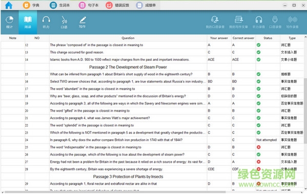This screenshot has height=194, width=307.
Task: Open the 句子本 sentence book
Action: click(x=88, y=5)
